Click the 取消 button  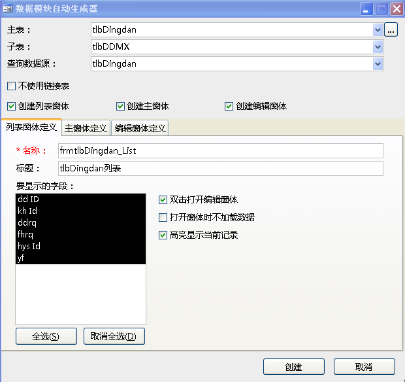[364, 367]
